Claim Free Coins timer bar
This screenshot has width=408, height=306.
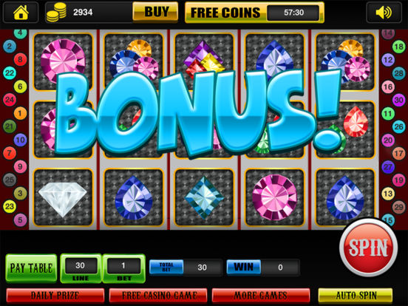pos(254,13)
